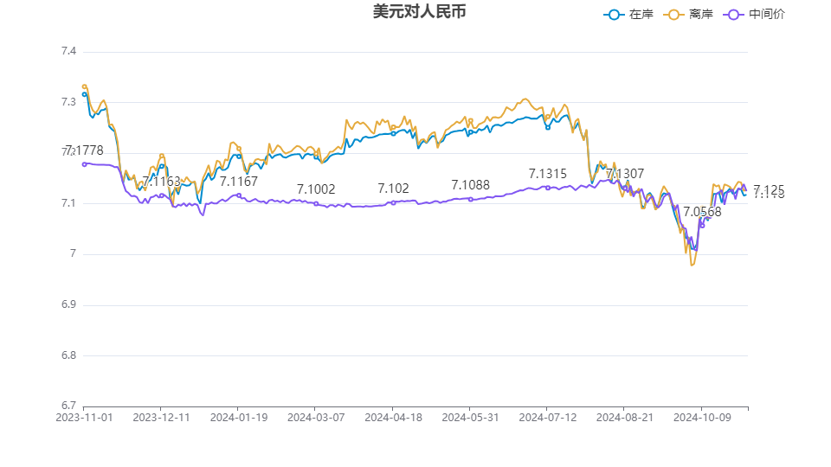This screenshot has height=467, width=831.
Task: Select the 7.102 data point label
Action: 393,189
